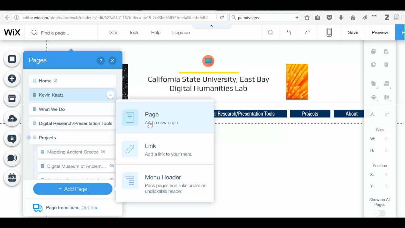The width and height of the screenshot is (405, 228).
Task: Click the Arrange layers icon in toolbox
Action: click(373, 84)
